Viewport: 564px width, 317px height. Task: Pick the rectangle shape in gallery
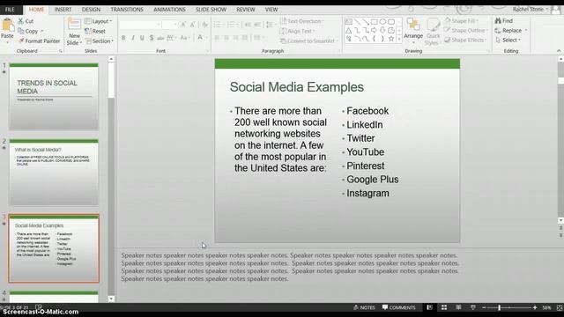click(x=374, y=22)
